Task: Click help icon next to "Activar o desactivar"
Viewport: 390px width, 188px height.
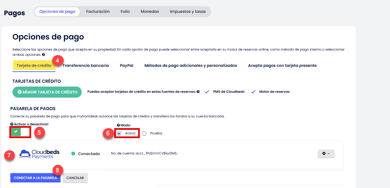Action: click(12, 124)
